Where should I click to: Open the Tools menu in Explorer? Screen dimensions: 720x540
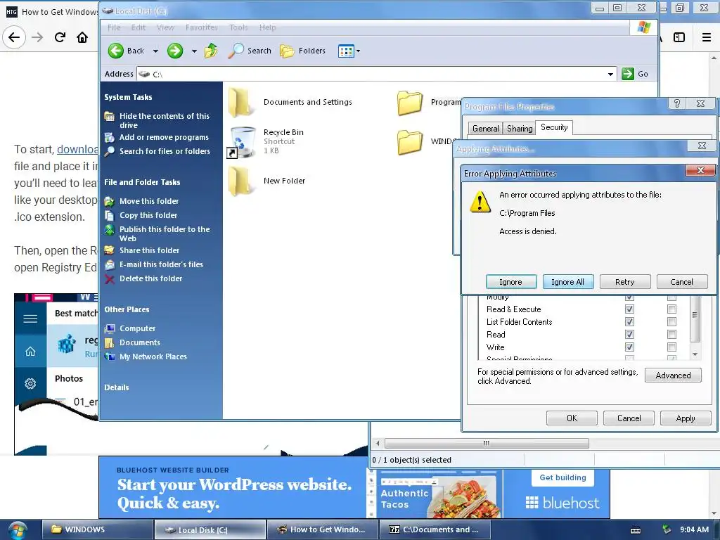point(238,27)
